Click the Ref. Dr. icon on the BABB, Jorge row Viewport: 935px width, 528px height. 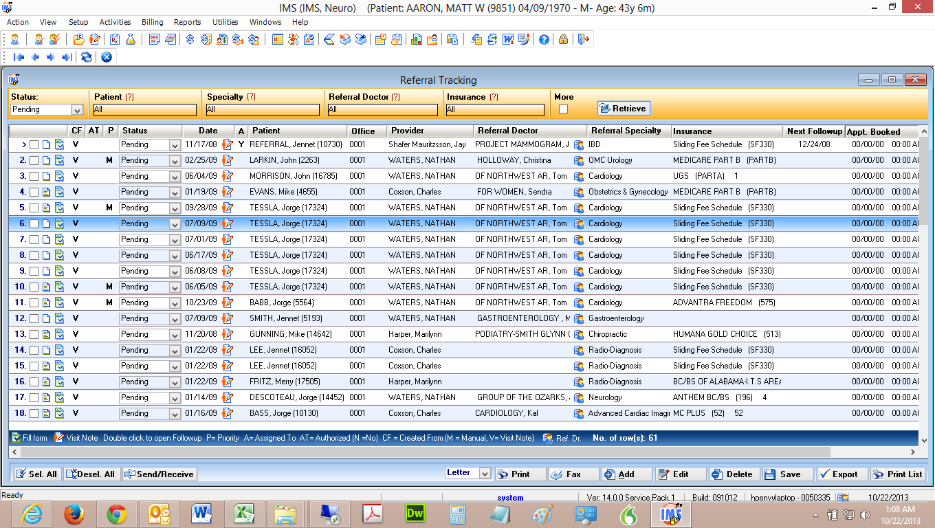point(578,302)
